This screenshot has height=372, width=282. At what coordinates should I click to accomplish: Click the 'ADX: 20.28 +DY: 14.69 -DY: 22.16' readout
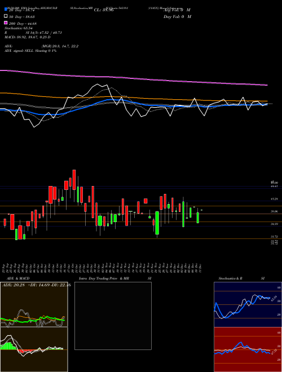[36, 285]
